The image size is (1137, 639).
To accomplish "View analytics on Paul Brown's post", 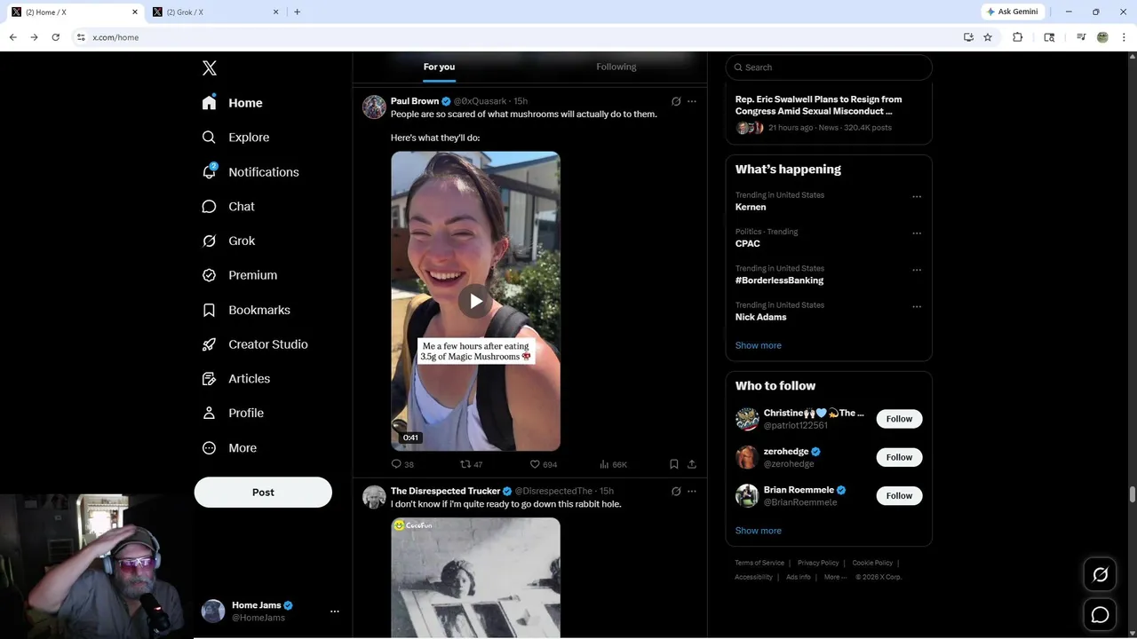I will [x=613, y=464].
